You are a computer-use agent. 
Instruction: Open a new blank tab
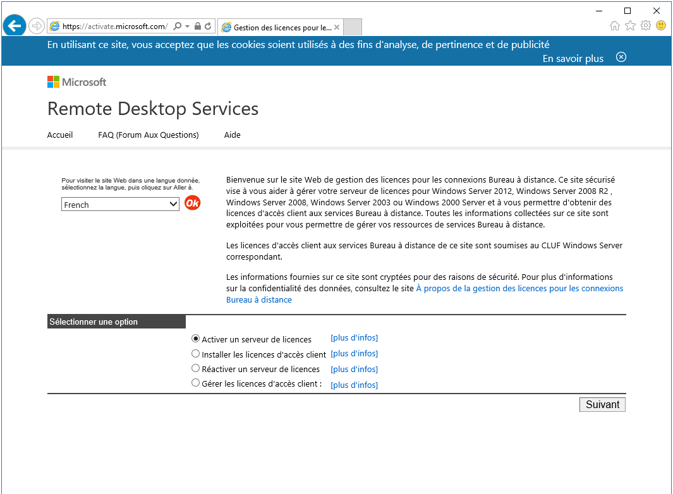point(353,27)
